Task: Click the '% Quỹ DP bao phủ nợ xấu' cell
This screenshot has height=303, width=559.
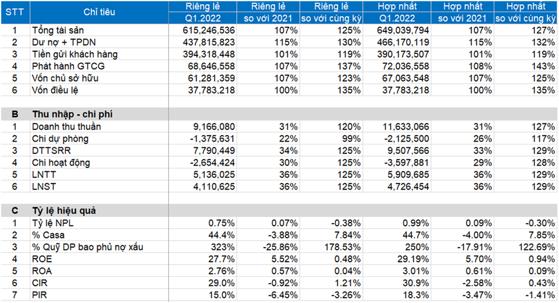Action: 88,247
